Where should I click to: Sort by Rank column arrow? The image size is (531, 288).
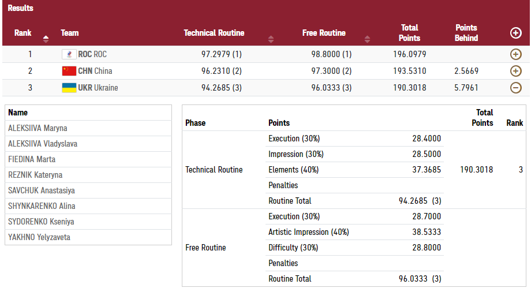(46, 39)
